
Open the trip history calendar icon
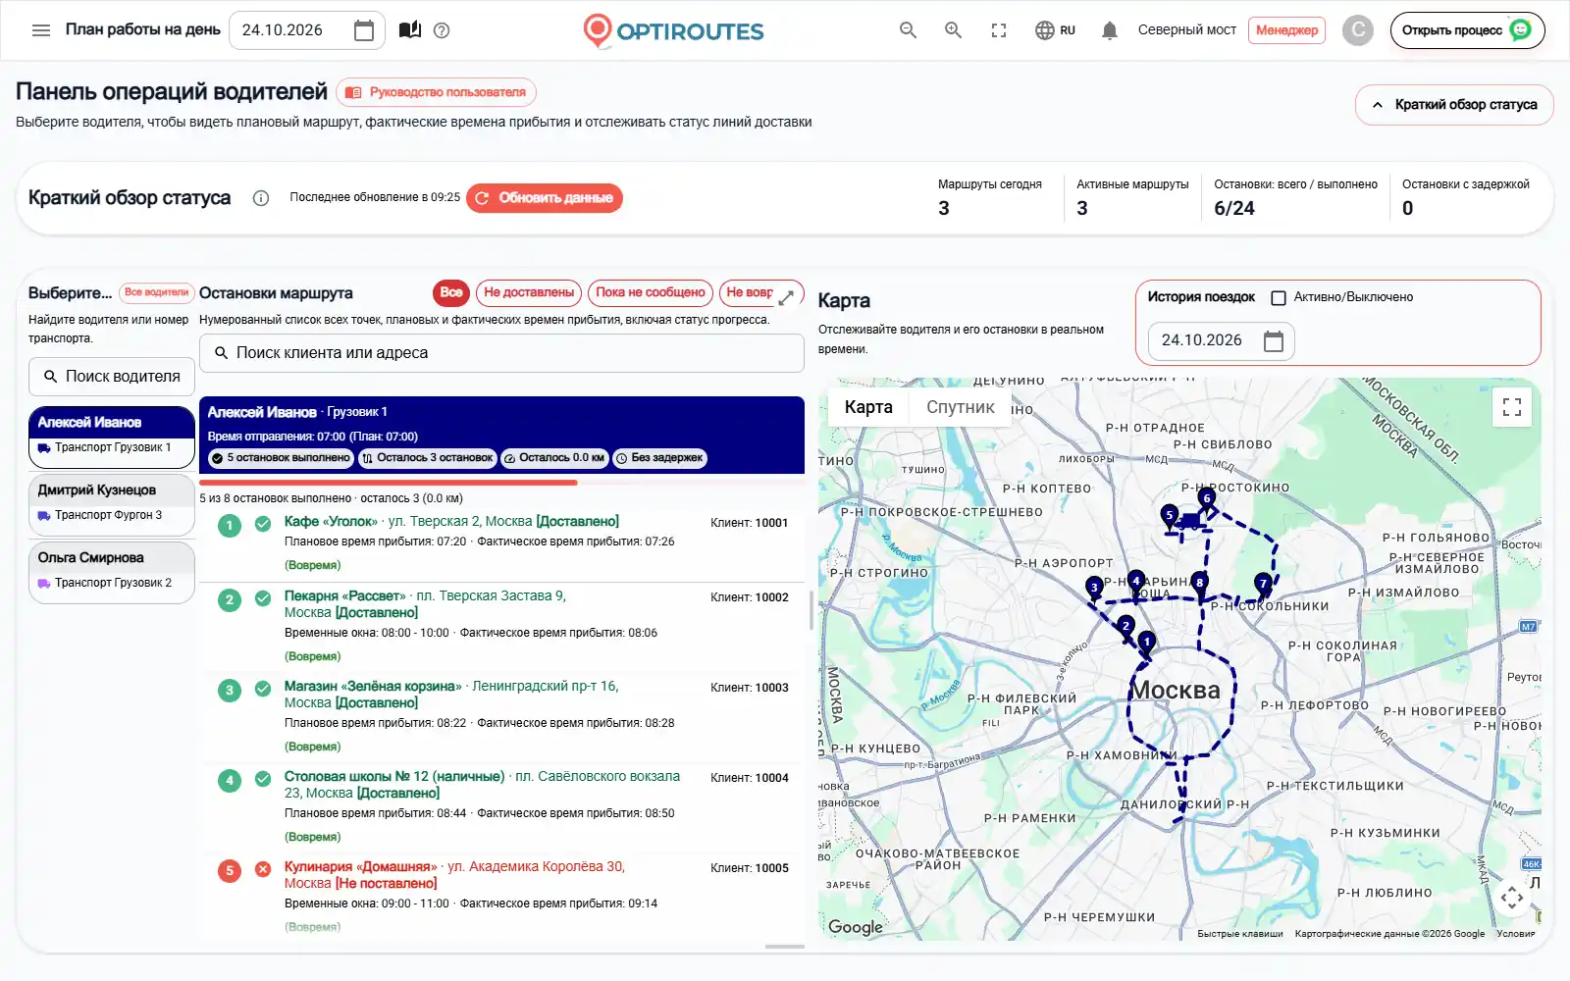1274,340
